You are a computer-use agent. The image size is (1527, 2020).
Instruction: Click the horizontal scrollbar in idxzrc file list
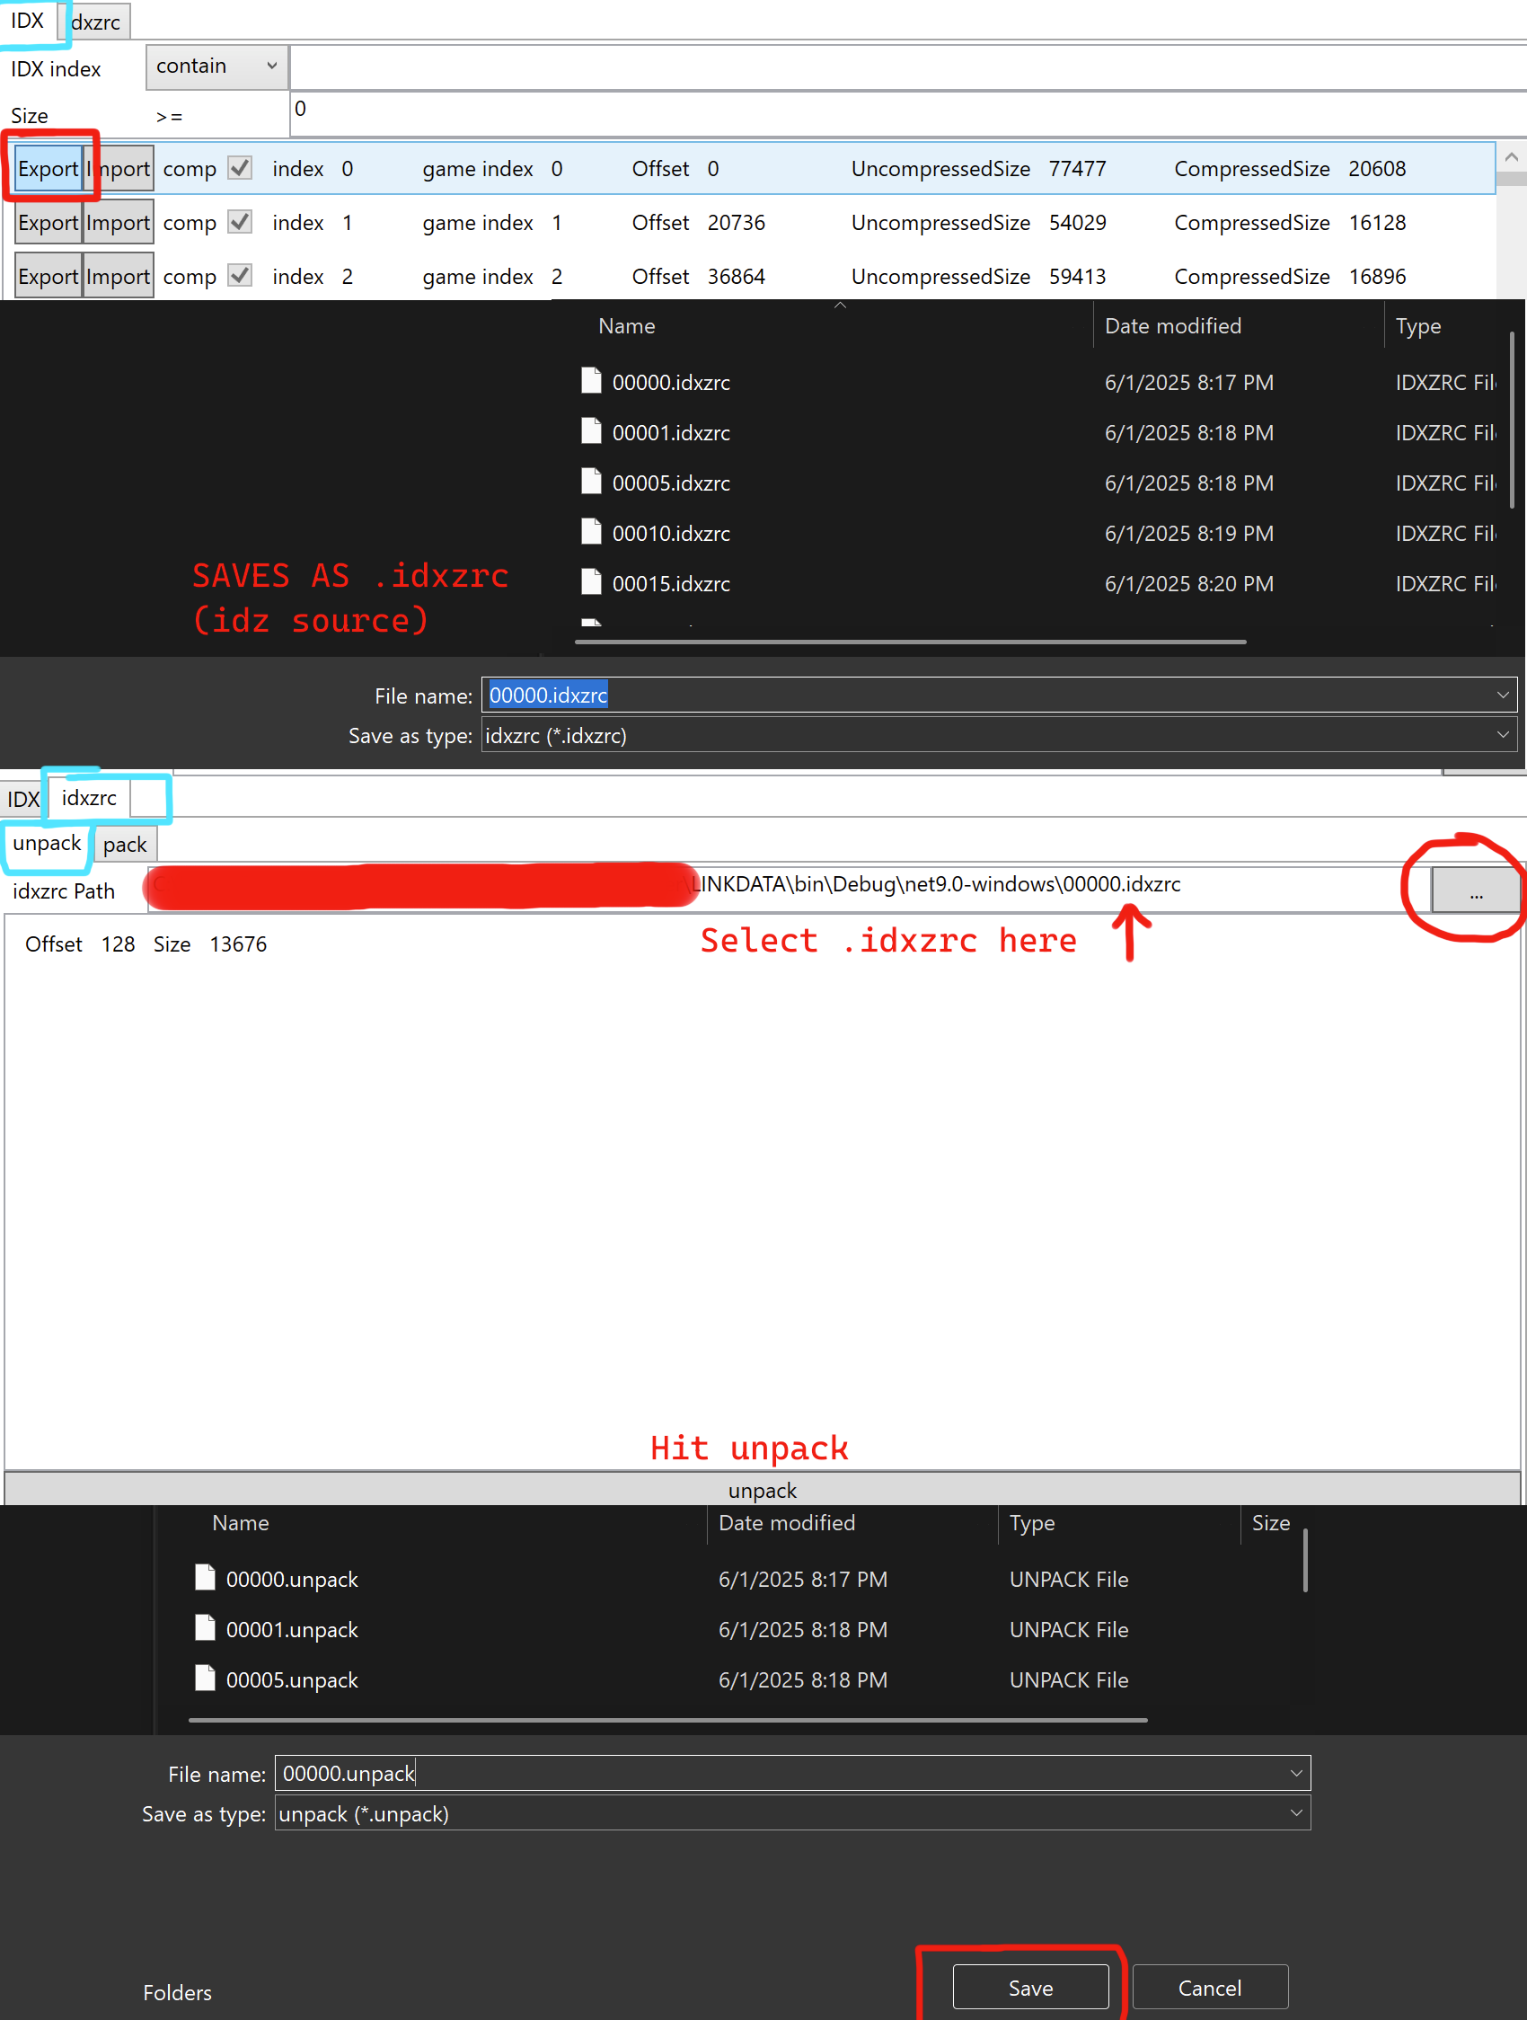910,642
